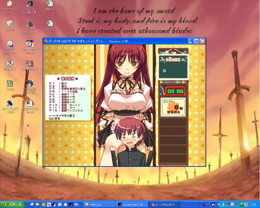Open the top-right Excel file icon on desktop
Viewport: 260px width, 208px height.
(x=50, y=6)
